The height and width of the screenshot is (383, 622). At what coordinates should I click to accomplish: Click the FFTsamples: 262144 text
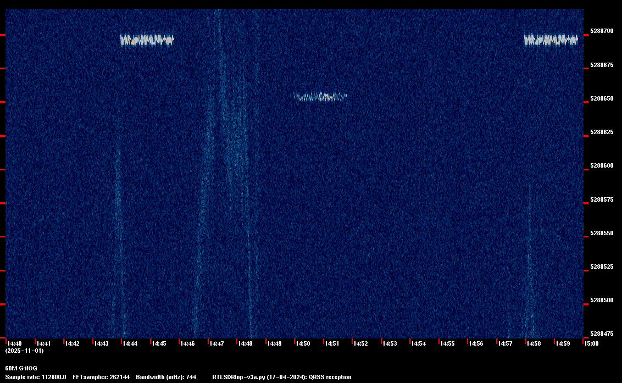[x=101, y=377]
